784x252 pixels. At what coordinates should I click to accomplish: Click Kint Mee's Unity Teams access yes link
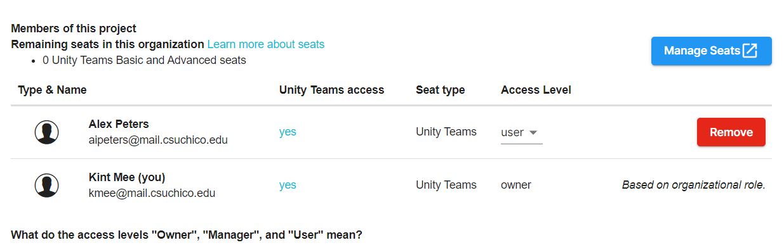288,186
